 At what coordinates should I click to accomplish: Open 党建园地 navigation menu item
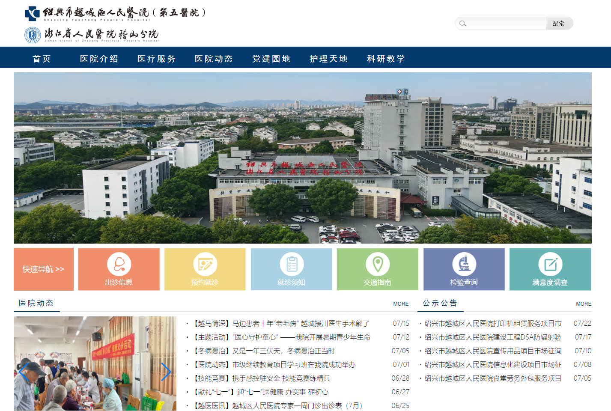pos(271,59)
